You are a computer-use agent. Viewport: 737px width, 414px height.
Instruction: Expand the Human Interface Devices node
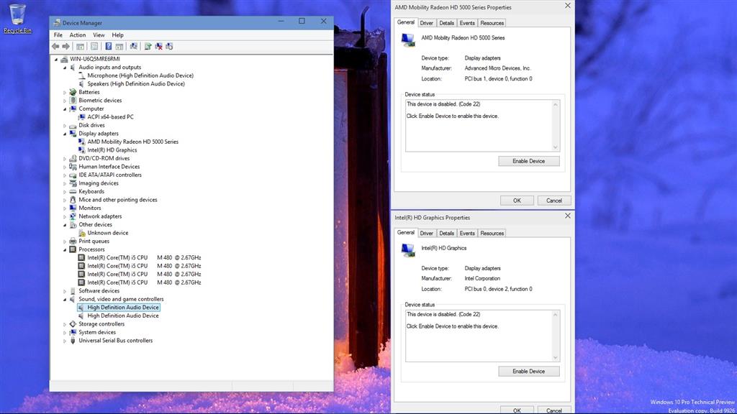point(65,167)
